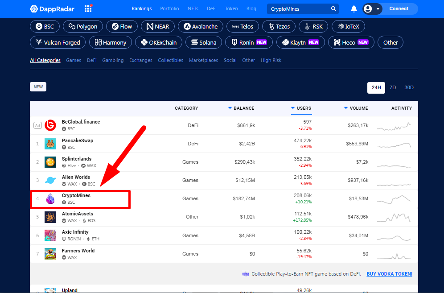
Task: Open the notifications bell icon
Action: pyautogui.click(x=354, y=9)
